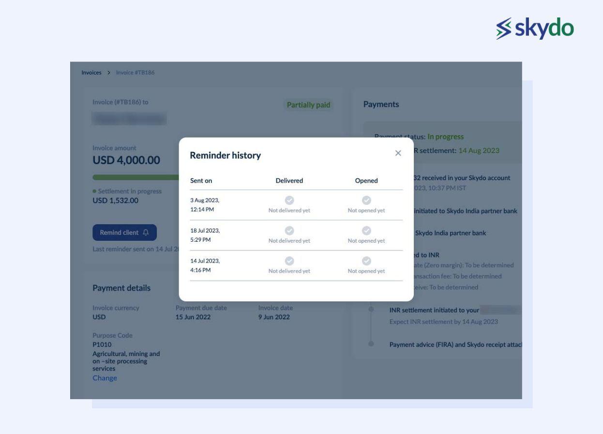
Task: Click the Sent on column header
Action: pyautogui.click(x=201, y=181)
